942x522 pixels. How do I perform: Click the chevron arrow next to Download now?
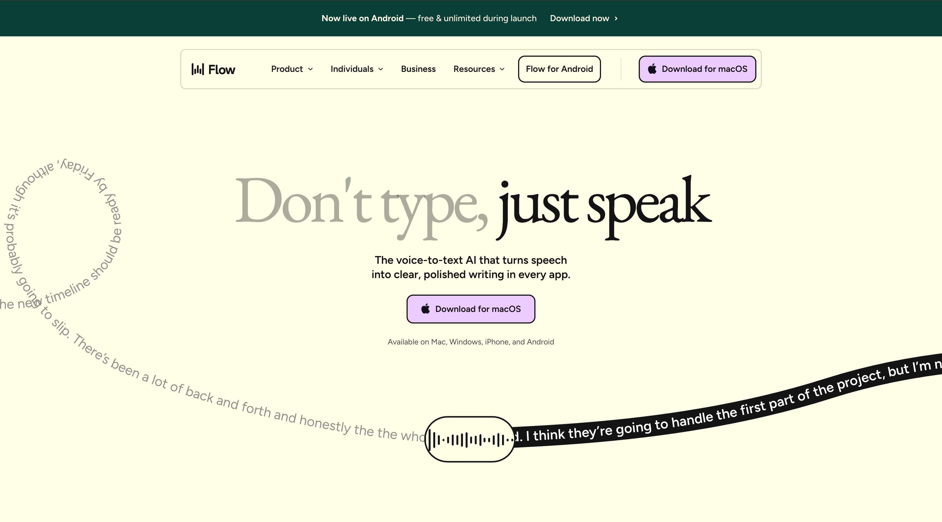tap(616, 18)
